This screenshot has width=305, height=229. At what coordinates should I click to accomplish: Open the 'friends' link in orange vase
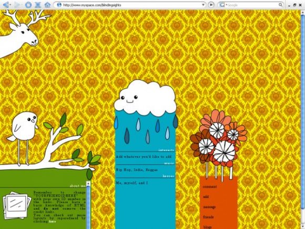click(208, 217)
